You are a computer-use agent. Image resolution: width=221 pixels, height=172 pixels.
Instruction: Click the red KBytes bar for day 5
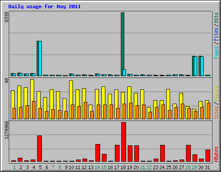click(39, 149)
